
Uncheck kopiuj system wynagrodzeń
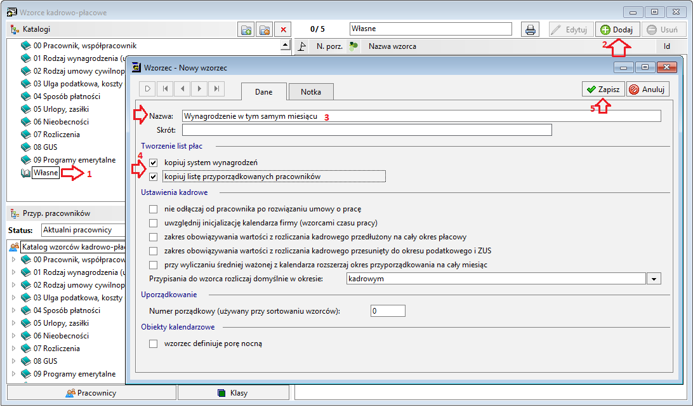tap(154, 163)
